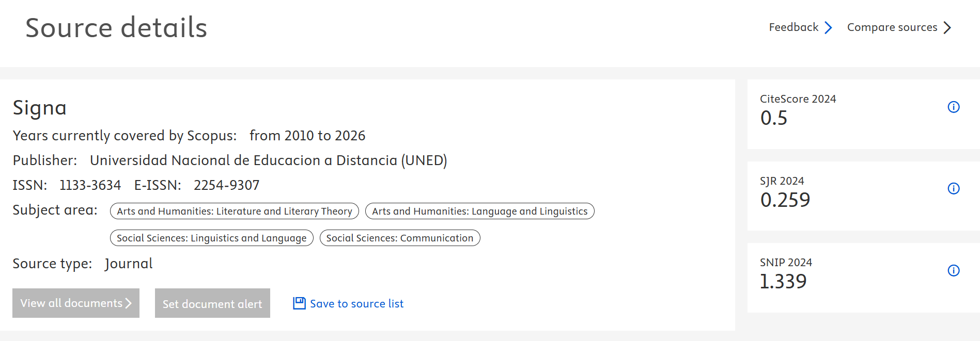Click the Signa journal title
Screen dimensions: 980x341
pos(39,108)
